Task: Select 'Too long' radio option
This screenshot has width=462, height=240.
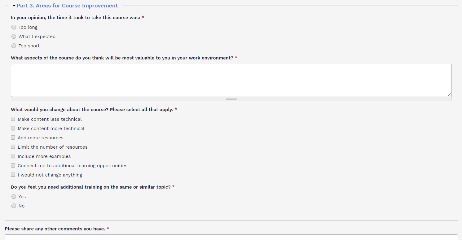Action: click(x=14, y=27)
